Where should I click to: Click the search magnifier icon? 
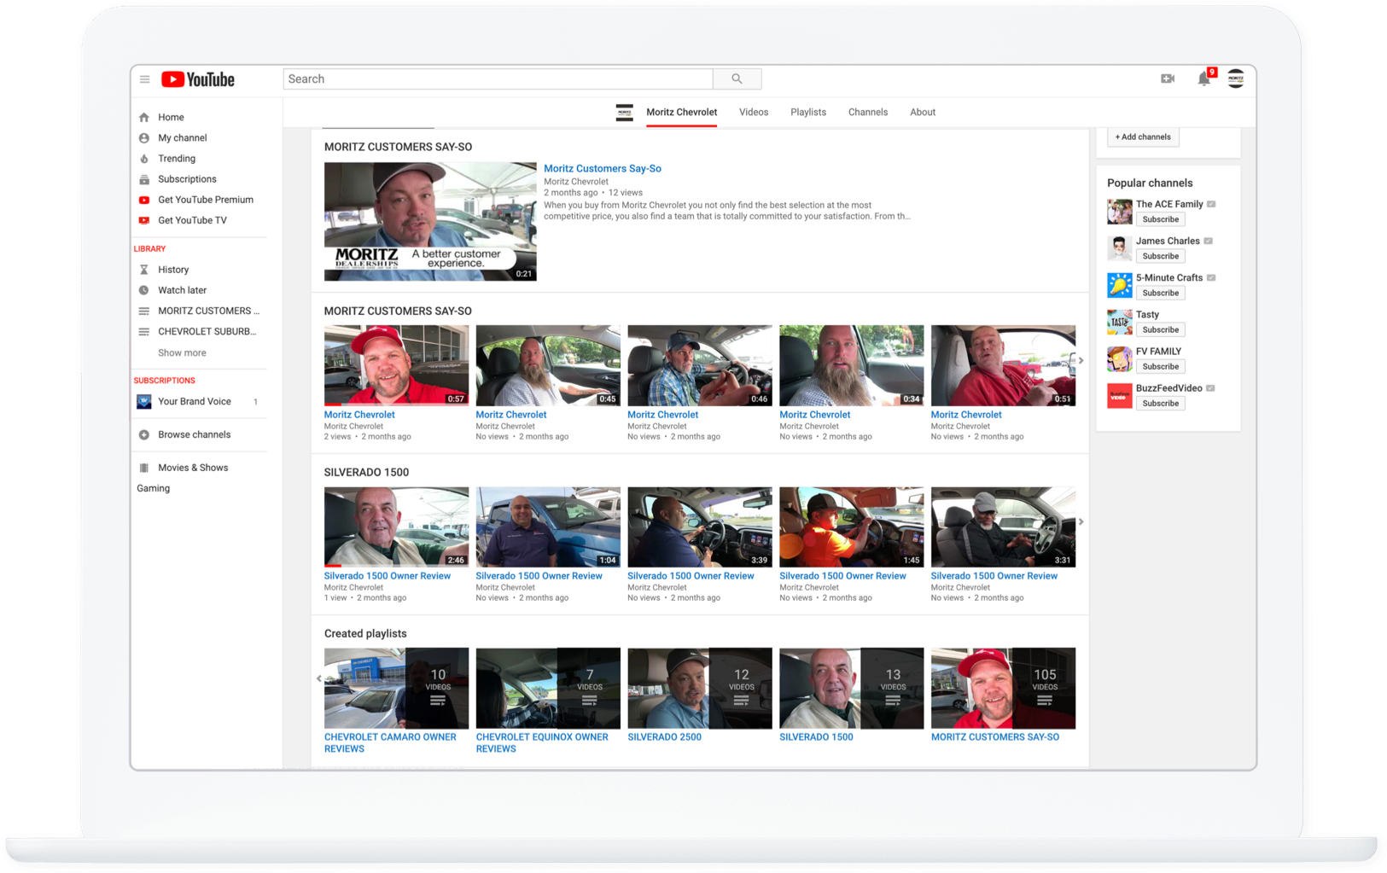736,78
